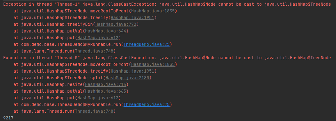Viewport: 336px width, 121px height.
Task: Open HashMap.java:1951 link in Thread-0 trace
Action: pyautogui.click(x=132, y=71)
